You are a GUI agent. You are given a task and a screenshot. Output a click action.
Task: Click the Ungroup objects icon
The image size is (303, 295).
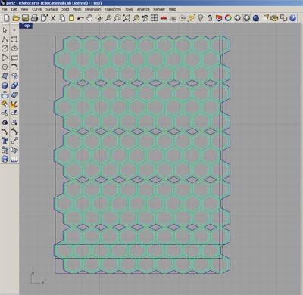[x=14, y=123]
